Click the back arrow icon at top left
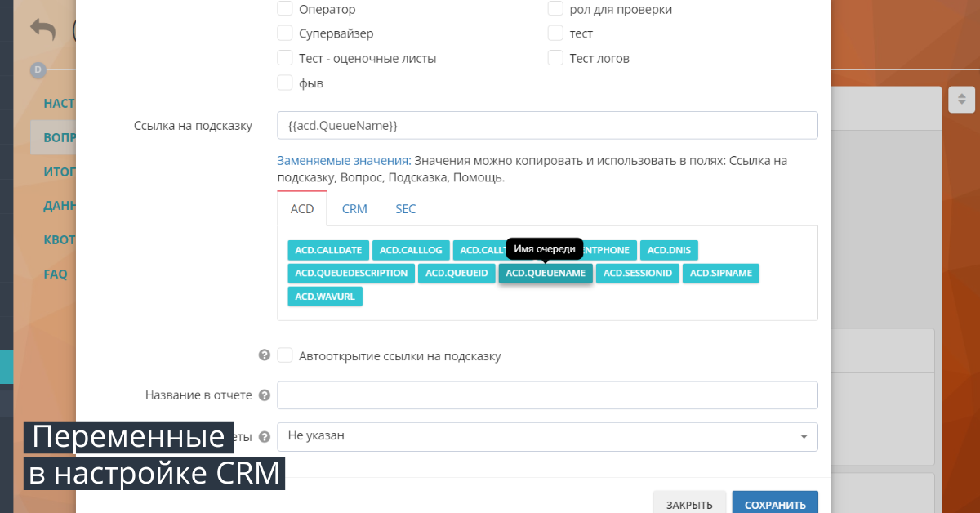The height and width of the screenshot is (513, 980). [x=42, y=29]
